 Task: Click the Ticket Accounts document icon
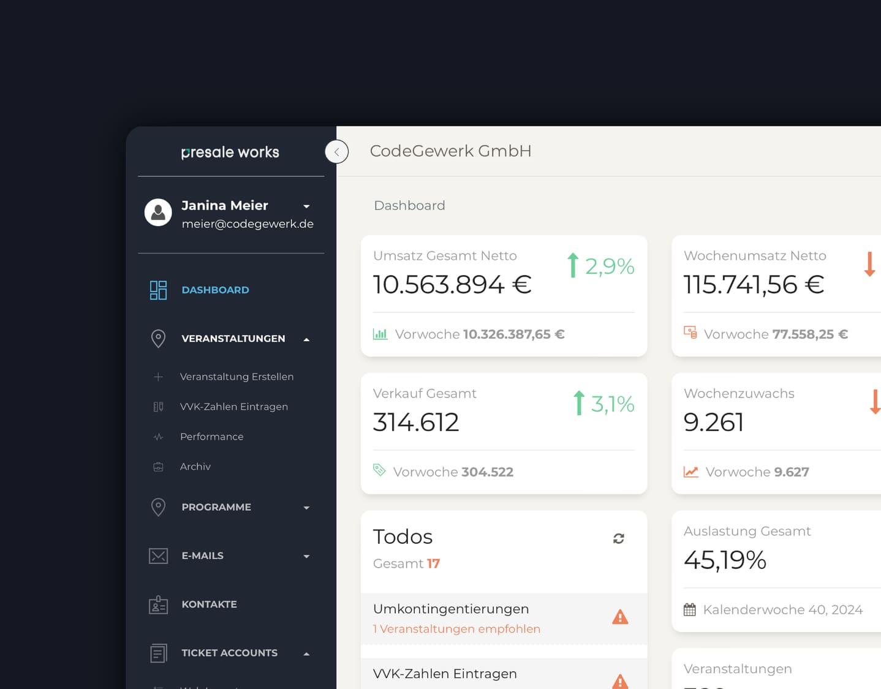pyautogui.click(x=158, y=653)
